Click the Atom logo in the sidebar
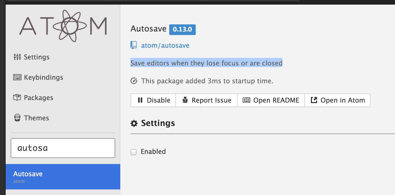 [x=63, y=26]
